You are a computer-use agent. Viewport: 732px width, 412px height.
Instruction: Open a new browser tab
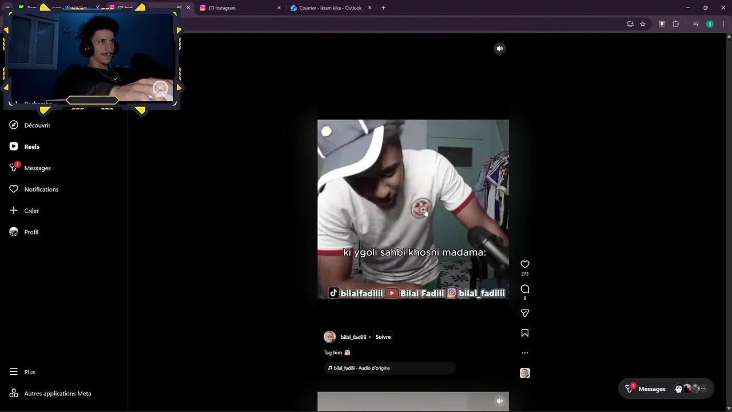point(383,8)
